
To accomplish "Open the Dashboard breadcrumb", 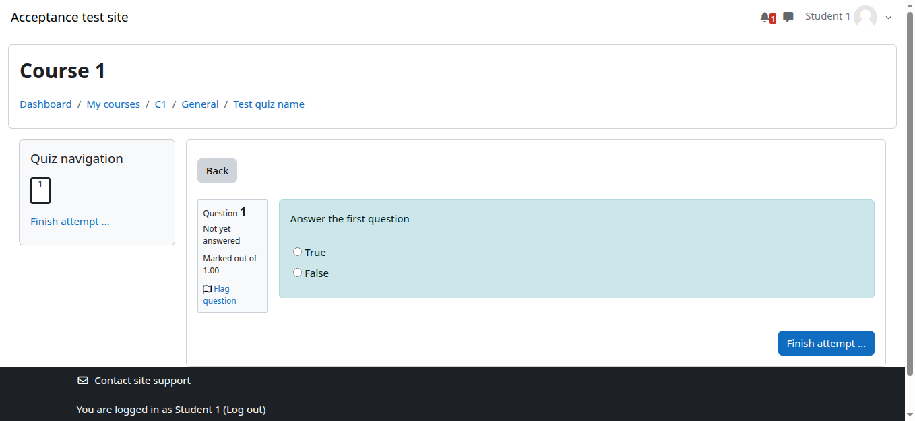I will pyautogui.click(x=46, y=104).
